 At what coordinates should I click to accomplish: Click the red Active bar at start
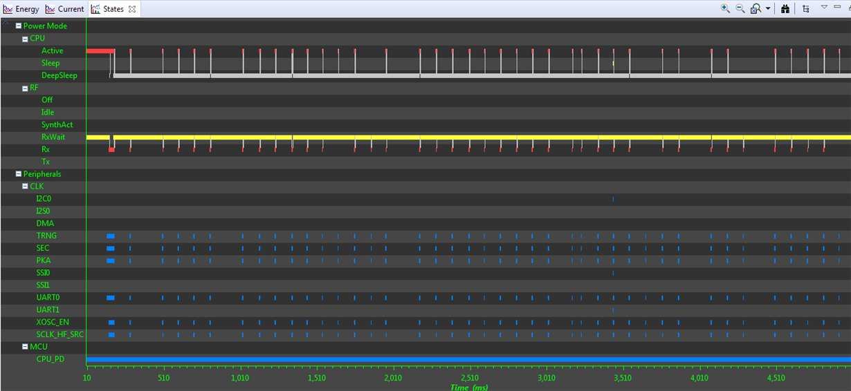coord(100,51)
